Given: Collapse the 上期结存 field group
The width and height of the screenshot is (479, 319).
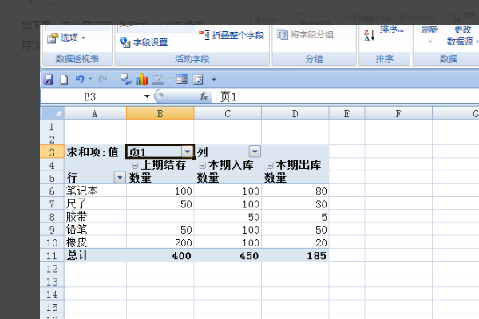Looking at the screenshot, I should point(135,165).
